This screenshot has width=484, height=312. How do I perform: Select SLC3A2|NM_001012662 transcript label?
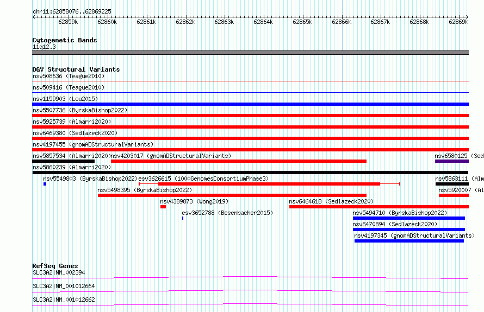coord(64,300)
